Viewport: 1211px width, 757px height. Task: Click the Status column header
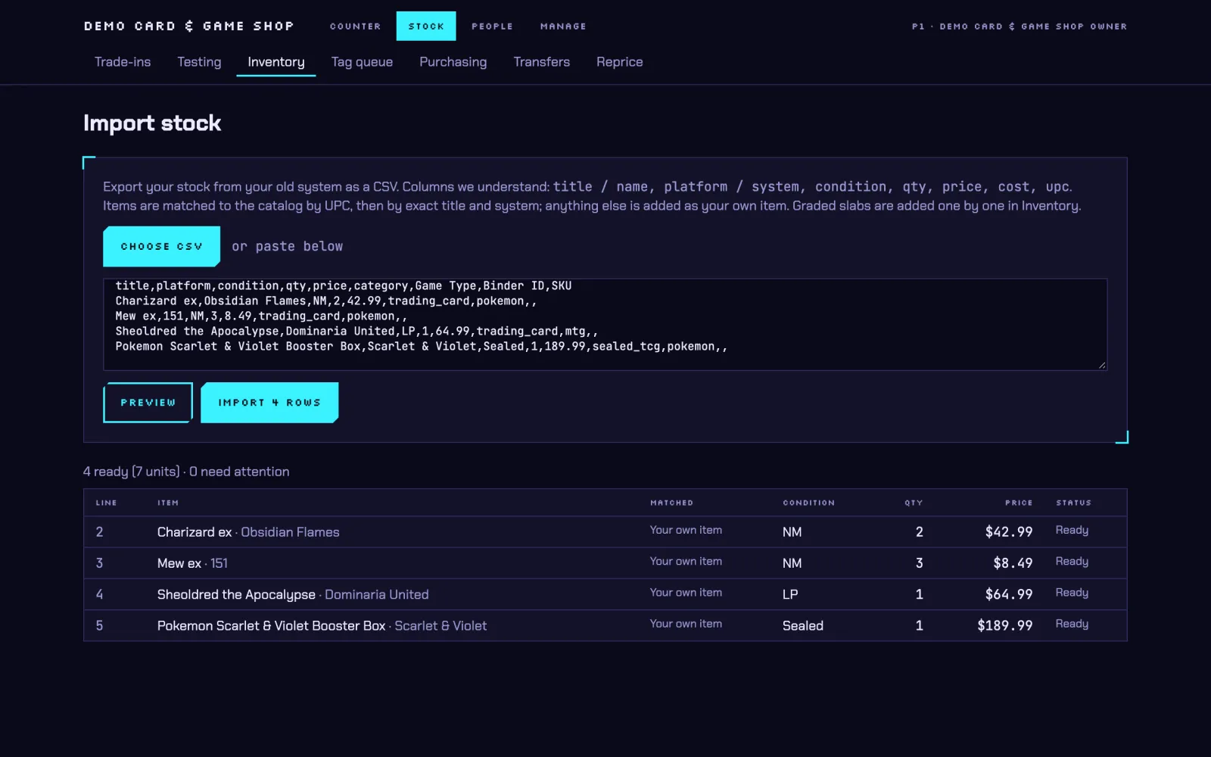point(1073,503)
